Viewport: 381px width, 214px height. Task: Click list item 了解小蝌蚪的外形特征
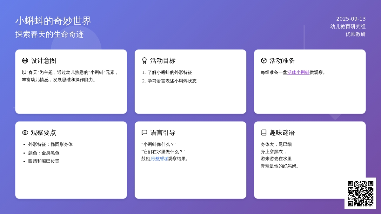pos(170,72)
